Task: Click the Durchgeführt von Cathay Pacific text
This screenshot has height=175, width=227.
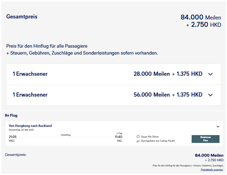Action: click(x=158, y=141)
